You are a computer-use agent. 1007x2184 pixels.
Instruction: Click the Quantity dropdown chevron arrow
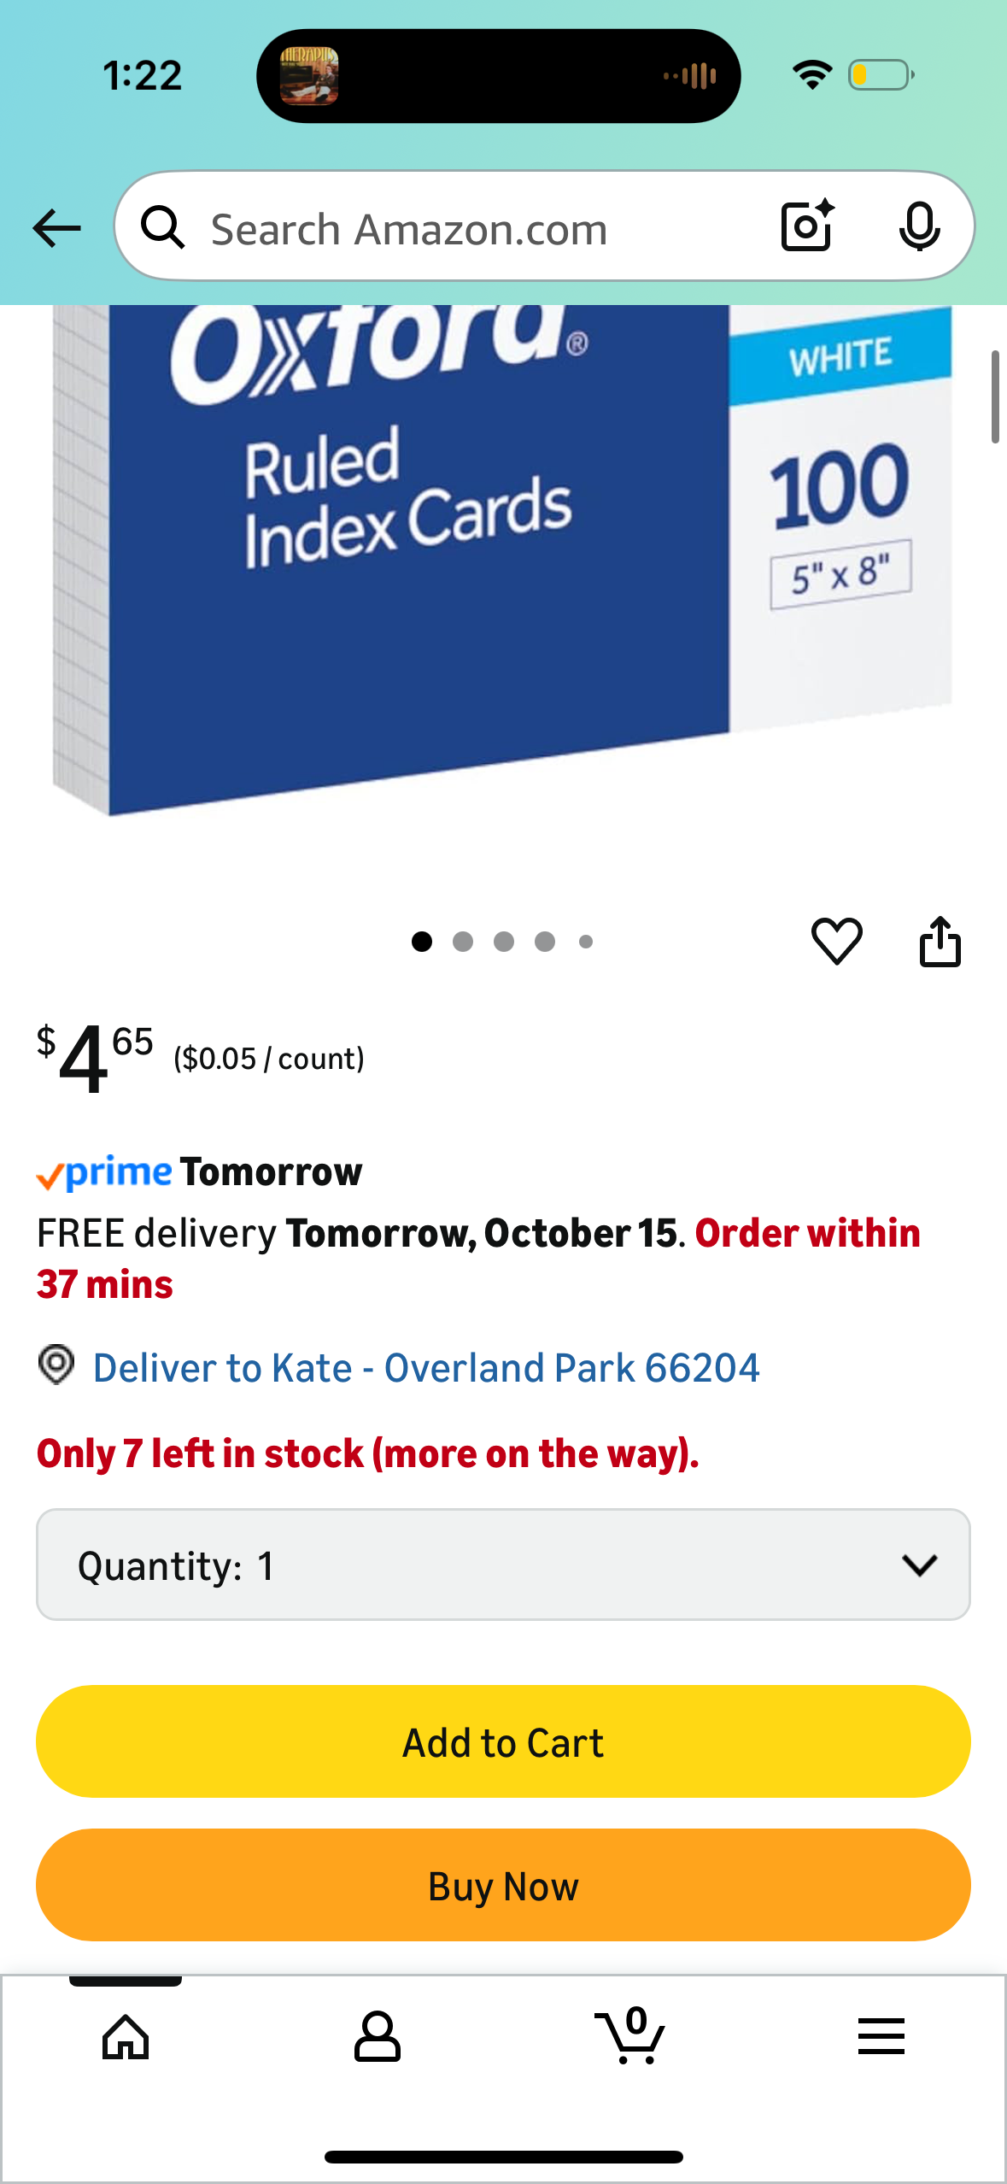[919, 1565]
